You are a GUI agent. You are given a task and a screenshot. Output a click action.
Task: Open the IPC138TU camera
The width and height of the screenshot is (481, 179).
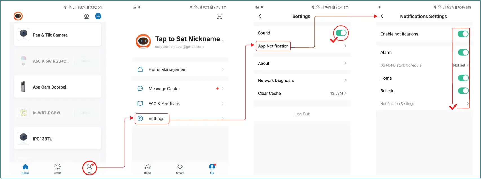pos(58,139)
